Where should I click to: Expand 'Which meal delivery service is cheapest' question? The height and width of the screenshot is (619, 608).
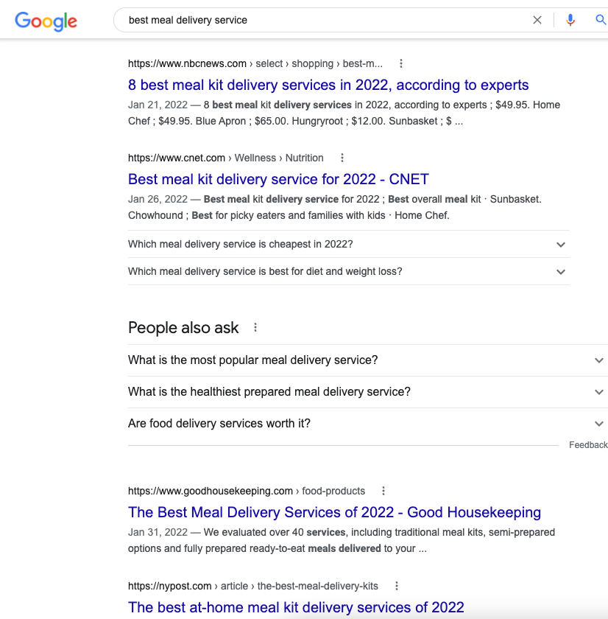point(561,245)
